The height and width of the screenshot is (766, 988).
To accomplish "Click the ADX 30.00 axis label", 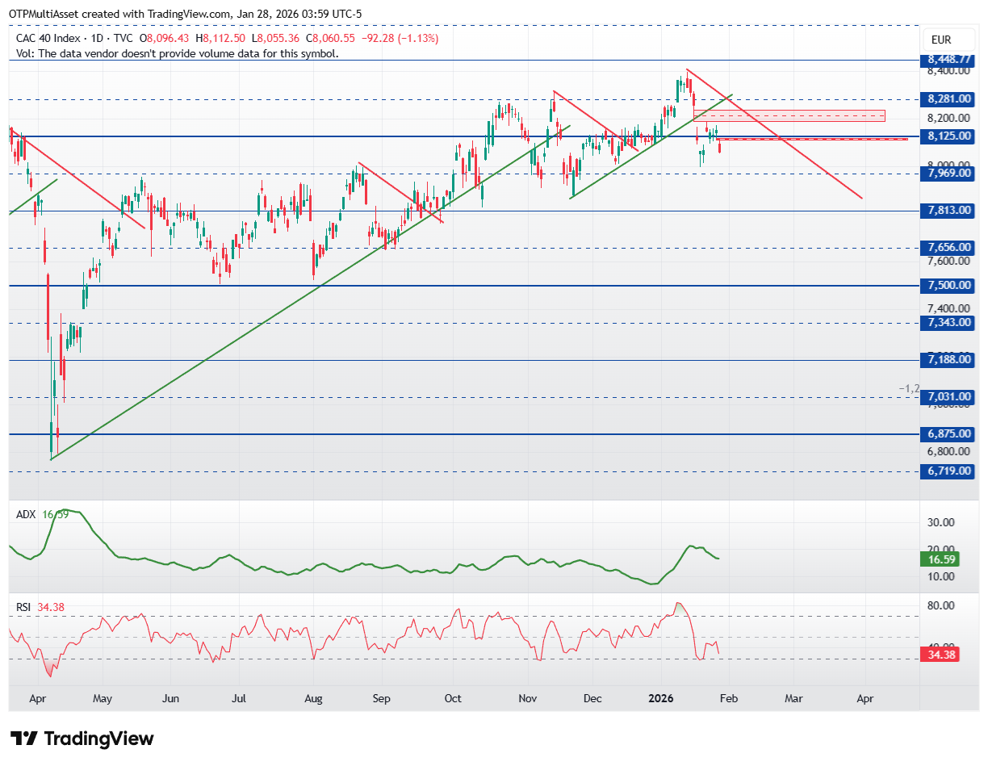I will 942,522.
